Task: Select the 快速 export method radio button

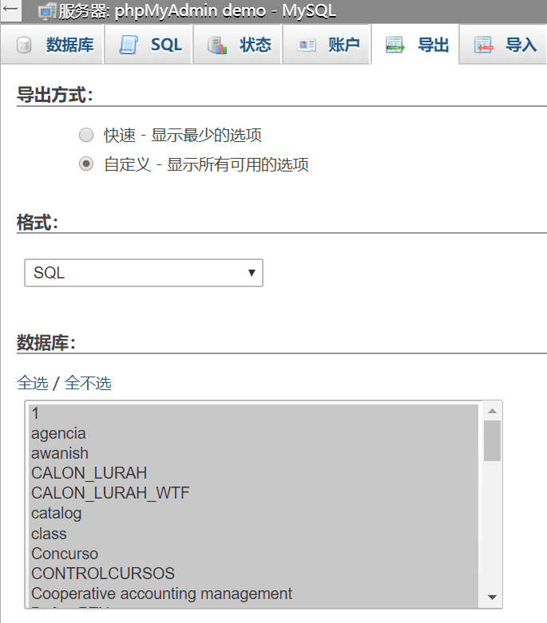Action: point(86,135)
